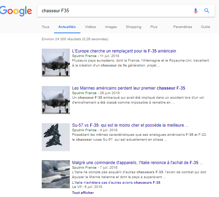Expand the Outils search tools

pyautogui.click(x=205, y=27)
